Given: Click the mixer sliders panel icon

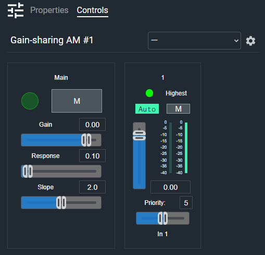Looking at the screenshot, I should pos(16,10).
